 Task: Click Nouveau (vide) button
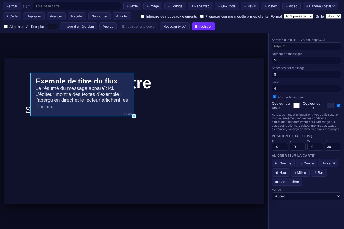point(175,26)
